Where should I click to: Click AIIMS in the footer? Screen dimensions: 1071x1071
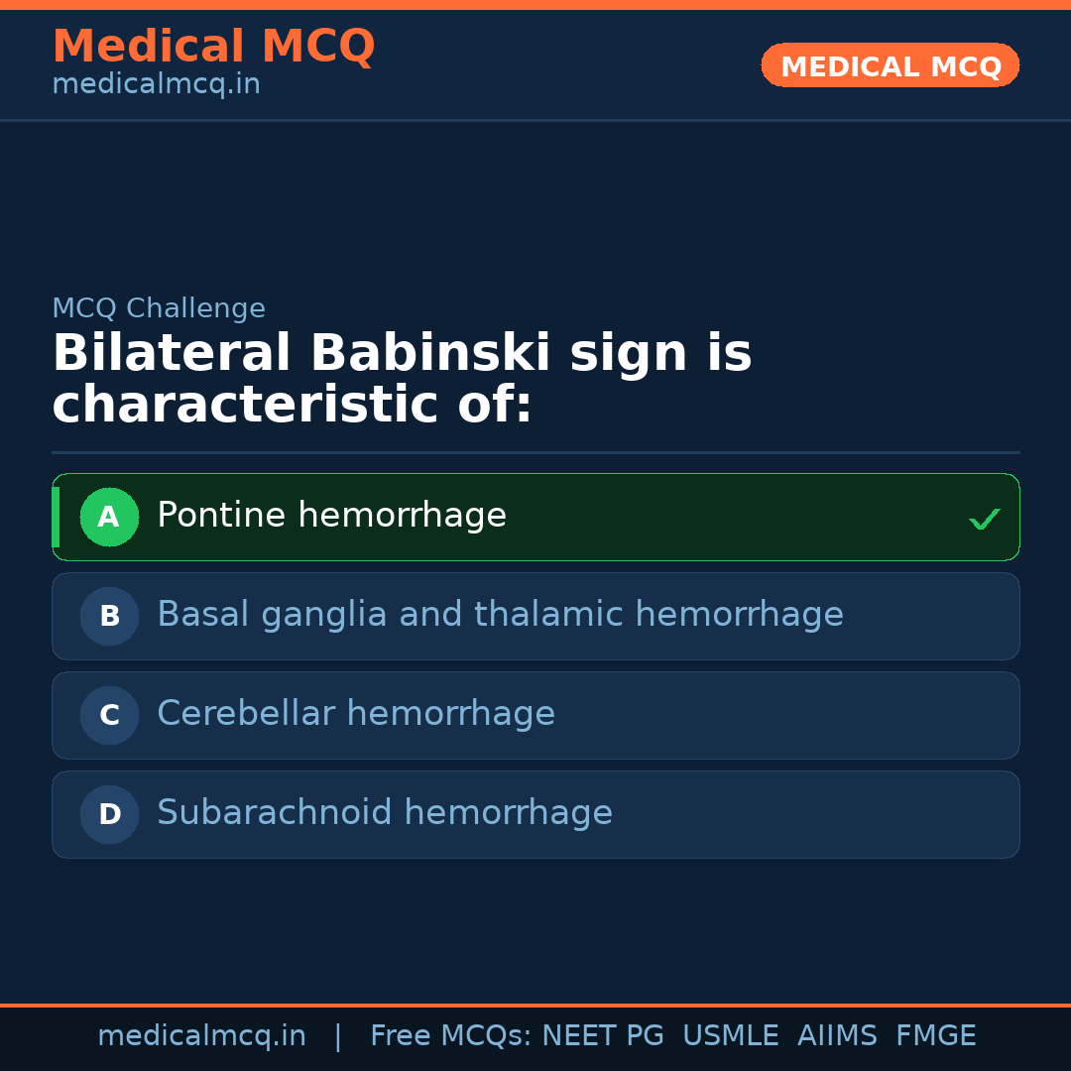point(837,1036)
